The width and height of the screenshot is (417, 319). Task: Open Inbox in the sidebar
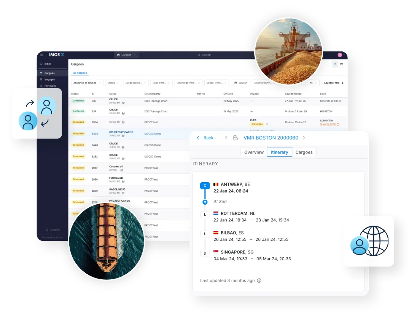coord(48,64)
